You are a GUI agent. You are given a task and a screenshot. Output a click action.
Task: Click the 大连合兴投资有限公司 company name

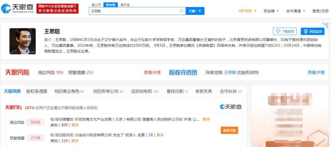[x=93, y=135]
